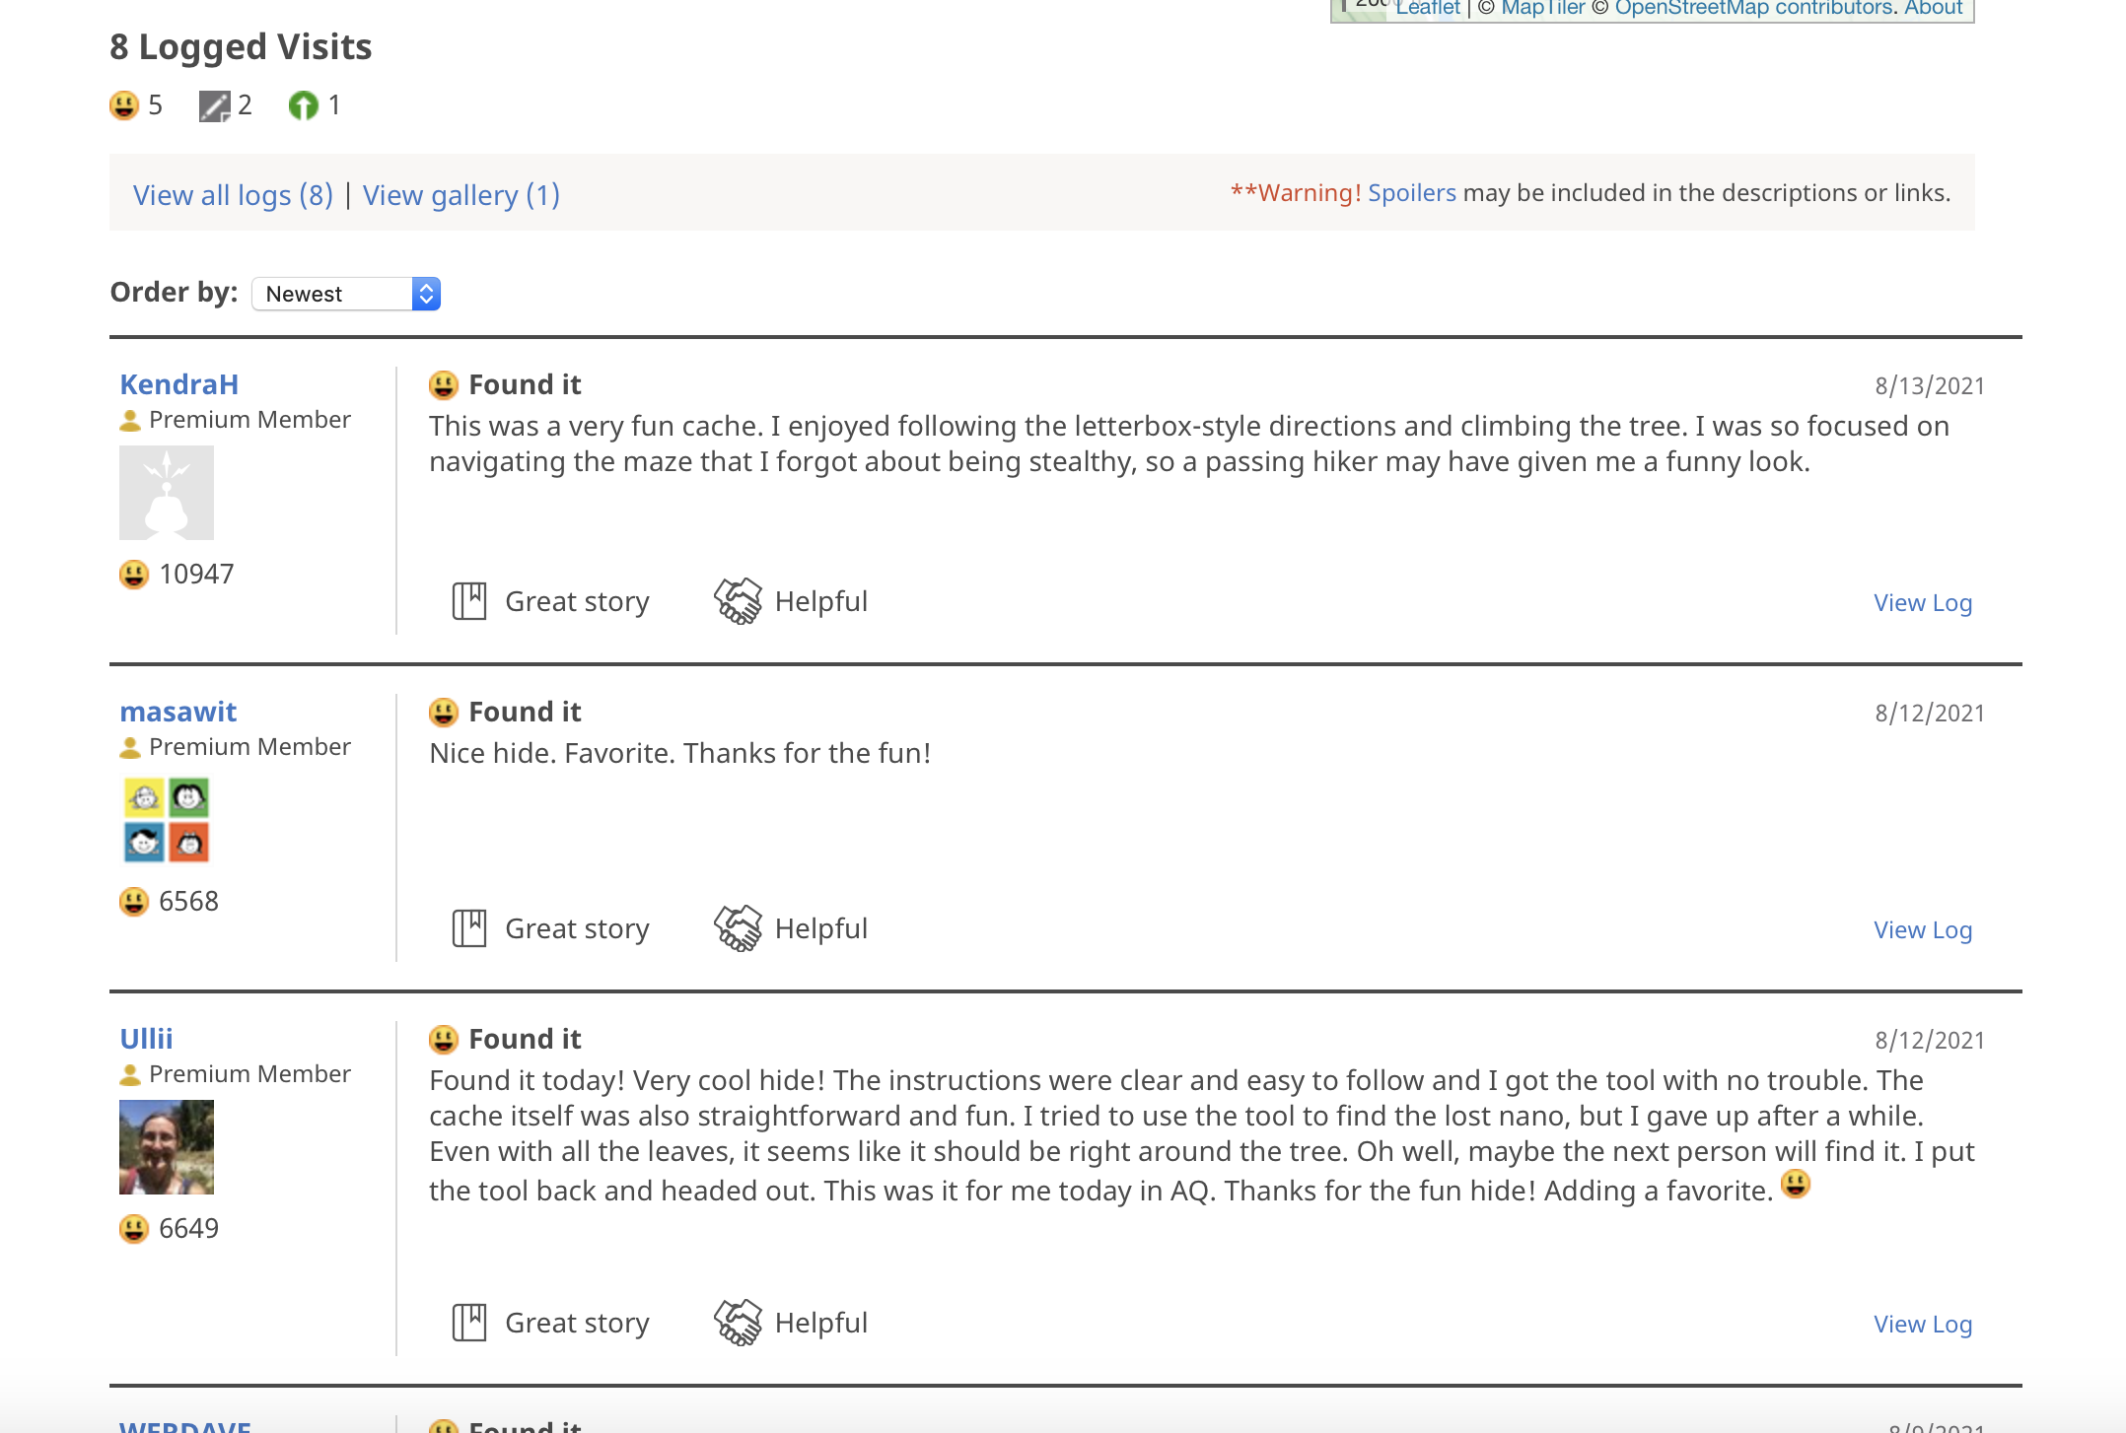Image resolution: width=2126 pixels, height=1433 pixels.
Task: Click the green Publish Listing log icon
Action: coord(304,105)
